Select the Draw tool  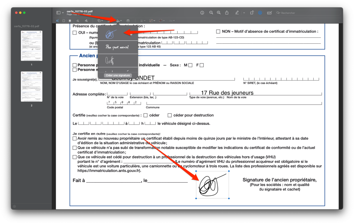click(86, 20)
